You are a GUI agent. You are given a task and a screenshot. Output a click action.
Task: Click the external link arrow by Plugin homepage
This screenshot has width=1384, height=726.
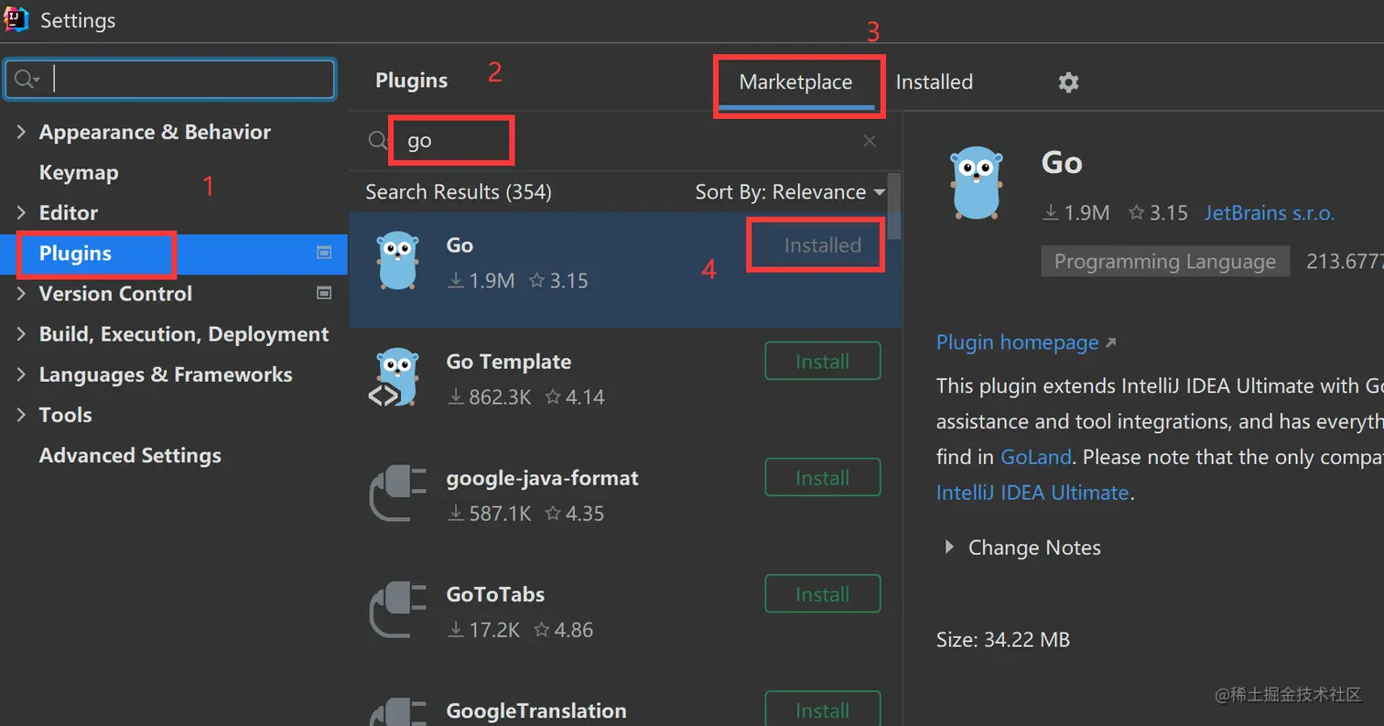[x=1111, y=342]
